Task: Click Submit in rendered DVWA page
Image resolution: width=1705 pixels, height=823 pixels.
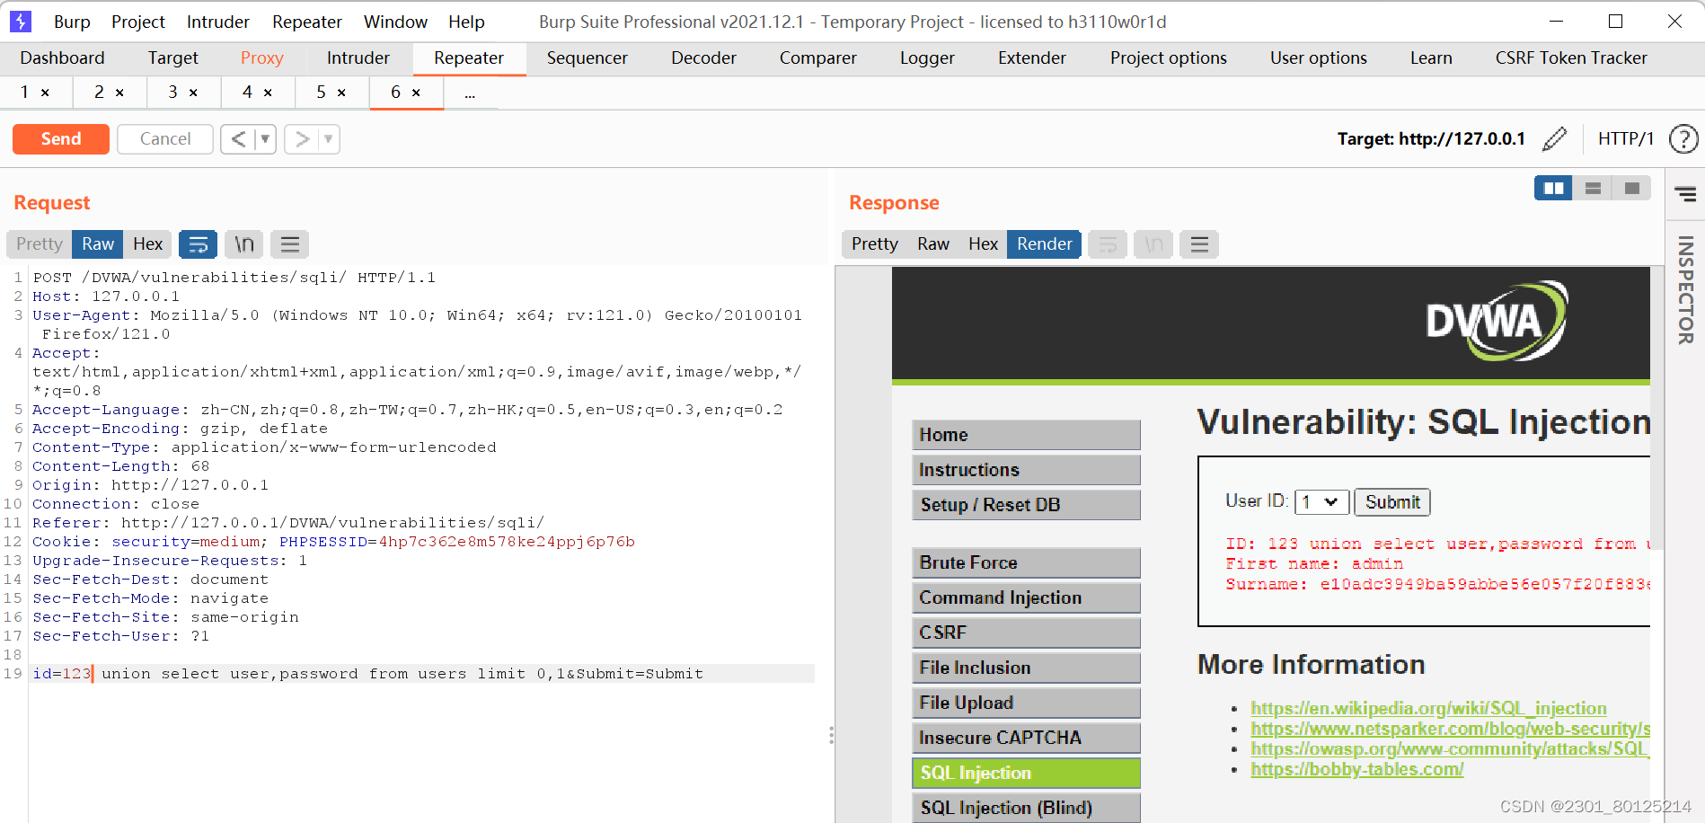Action: pyautogui.click(x=1392, y=501)
